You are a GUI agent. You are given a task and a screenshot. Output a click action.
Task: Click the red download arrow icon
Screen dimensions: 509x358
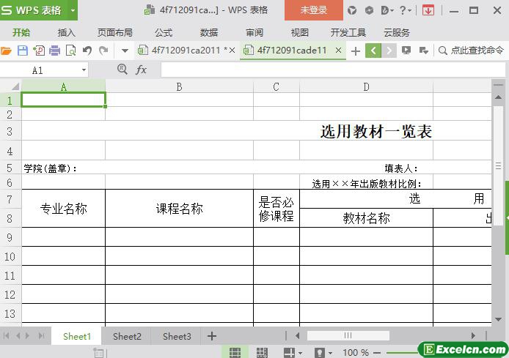pos(428,10)
